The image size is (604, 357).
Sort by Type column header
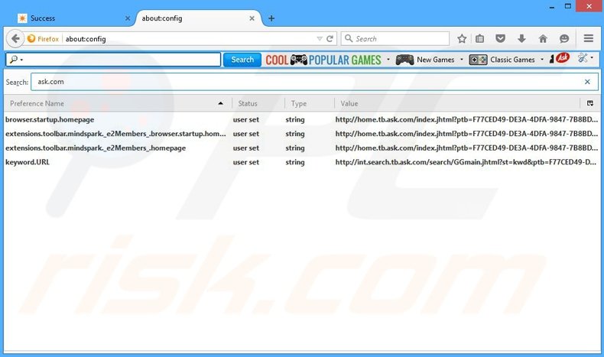pyautogui.click(x=310, y=103)
